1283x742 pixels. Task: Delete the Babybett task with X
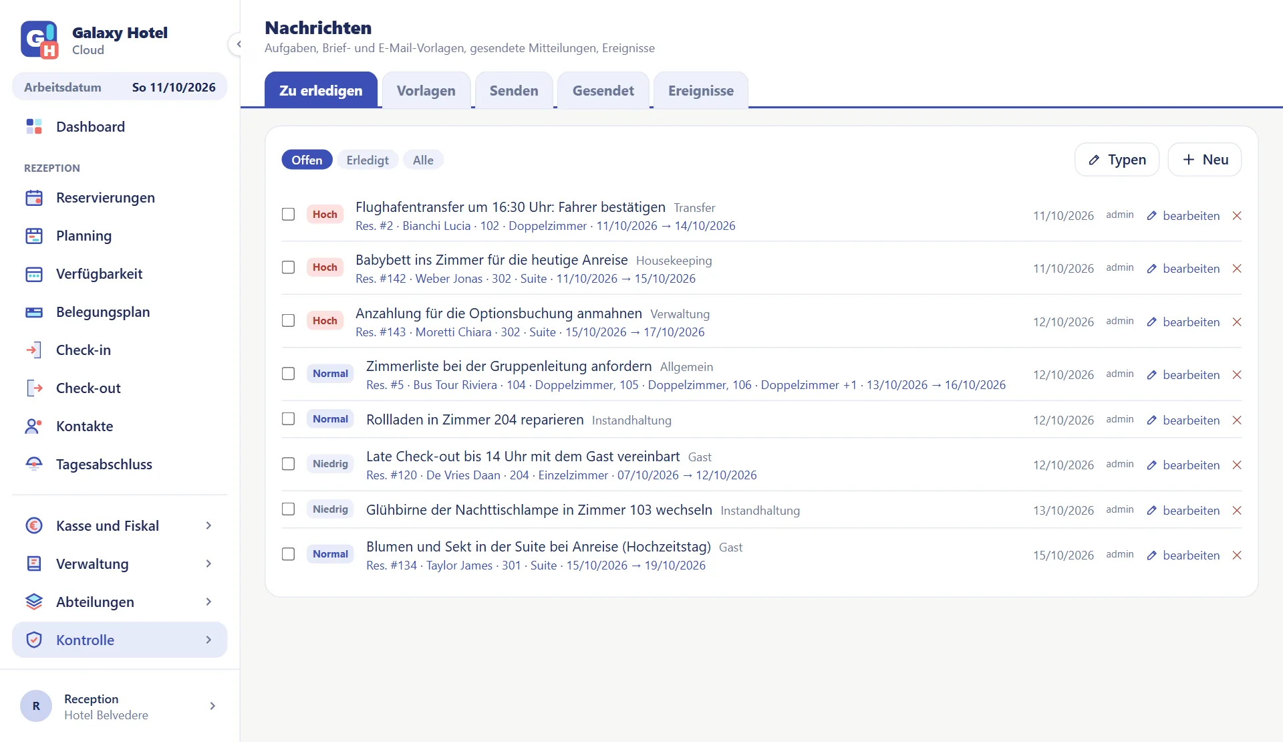(1237, 269)
